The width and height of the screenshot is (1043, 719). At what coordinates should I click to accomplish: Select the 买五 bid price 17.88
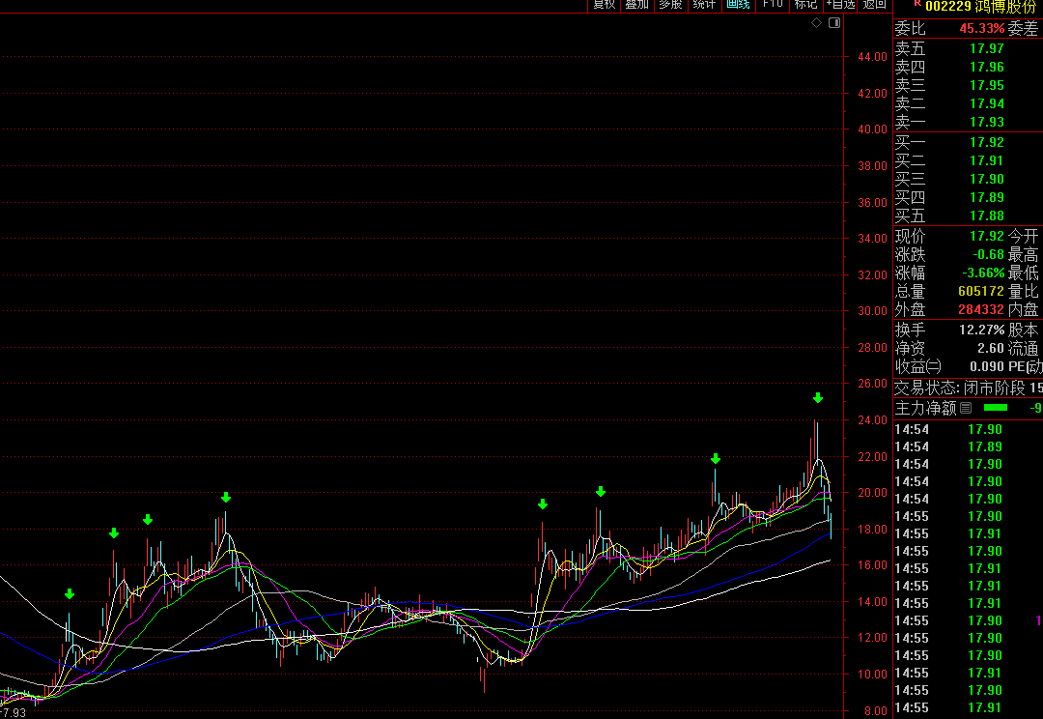coord(986,216)
